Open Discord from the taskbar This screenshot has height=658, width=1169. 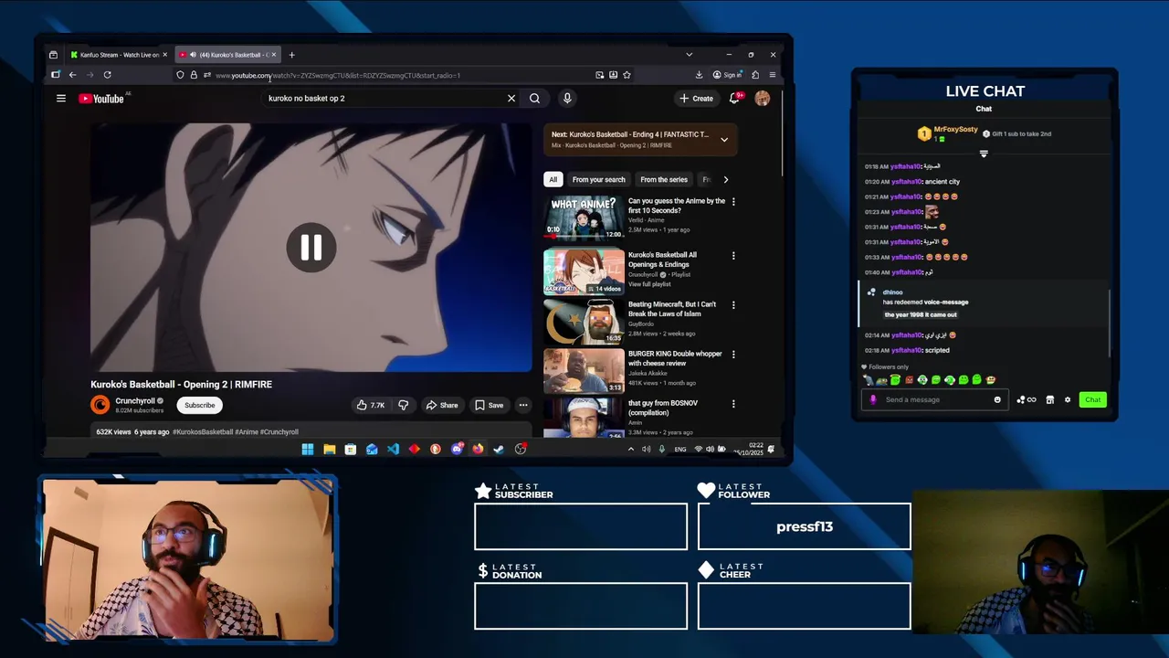[457, 449]
